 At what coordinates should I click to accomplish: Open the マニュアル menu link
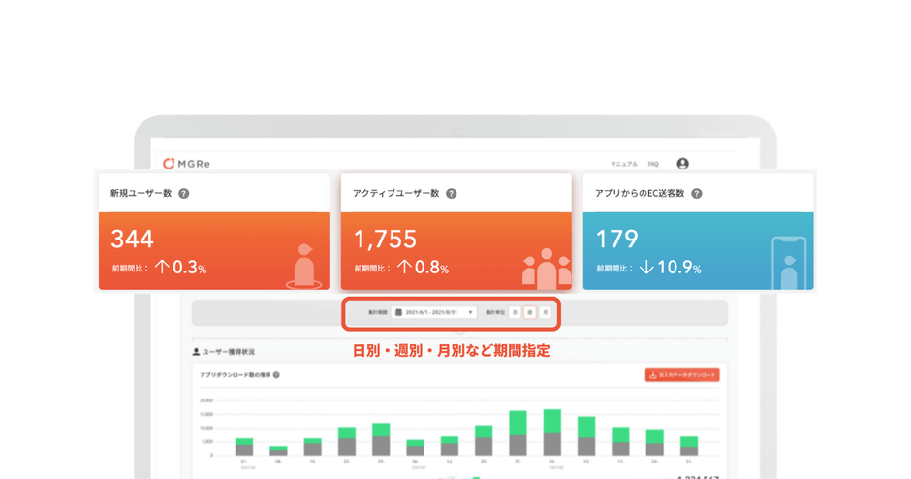623,165
